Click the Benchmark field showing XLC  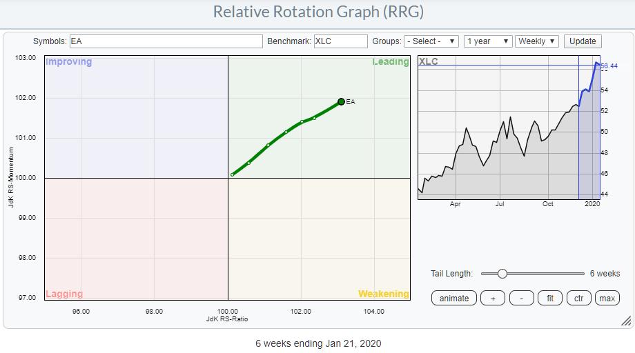coord(340,41)
